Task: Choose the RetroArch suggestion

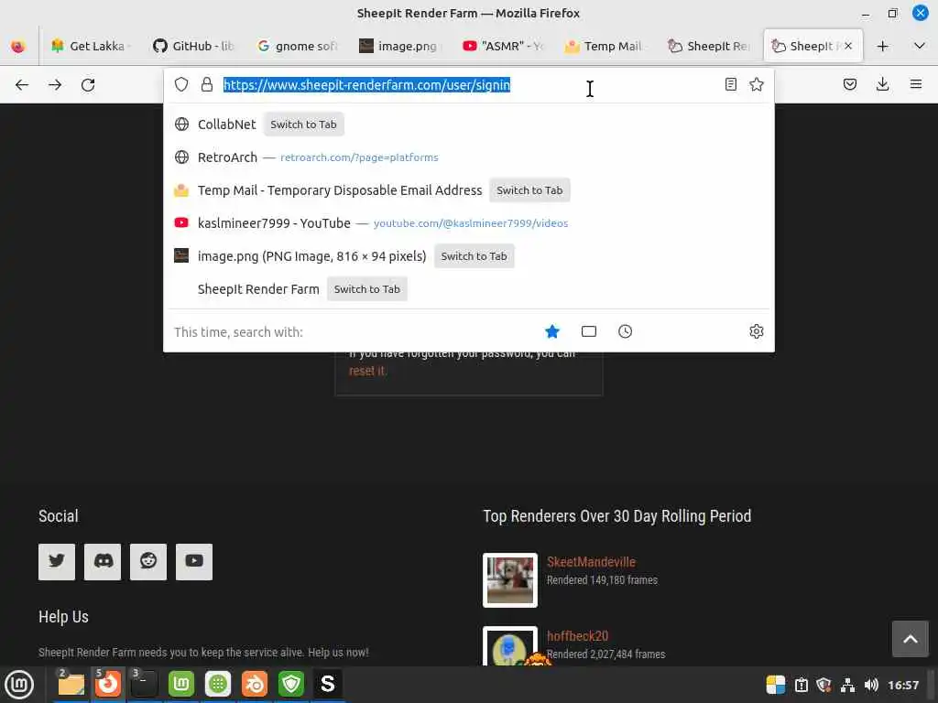Action: click(468, 157)
